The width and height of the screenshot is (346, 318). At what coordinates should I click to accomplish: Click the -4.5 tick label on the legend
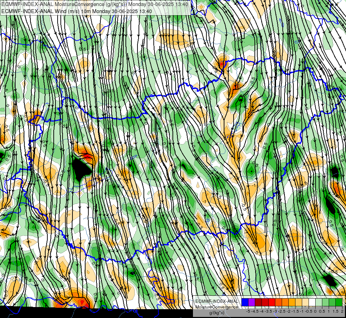tap(255, 311)
